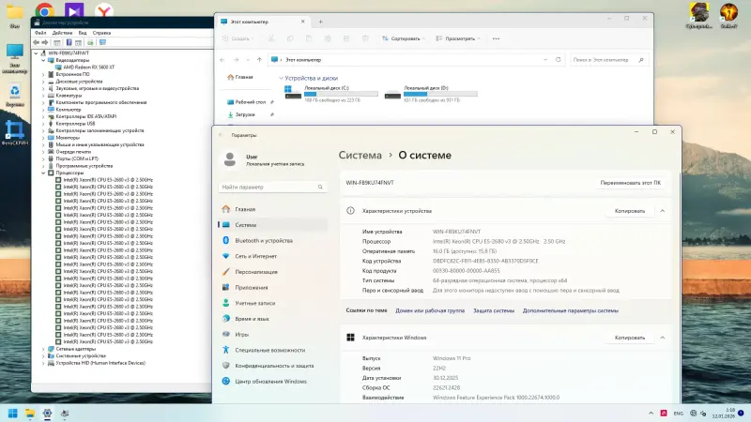Open Центр обновления Windows
Viewport: 751px width, 422px height.
click(270, 381)
